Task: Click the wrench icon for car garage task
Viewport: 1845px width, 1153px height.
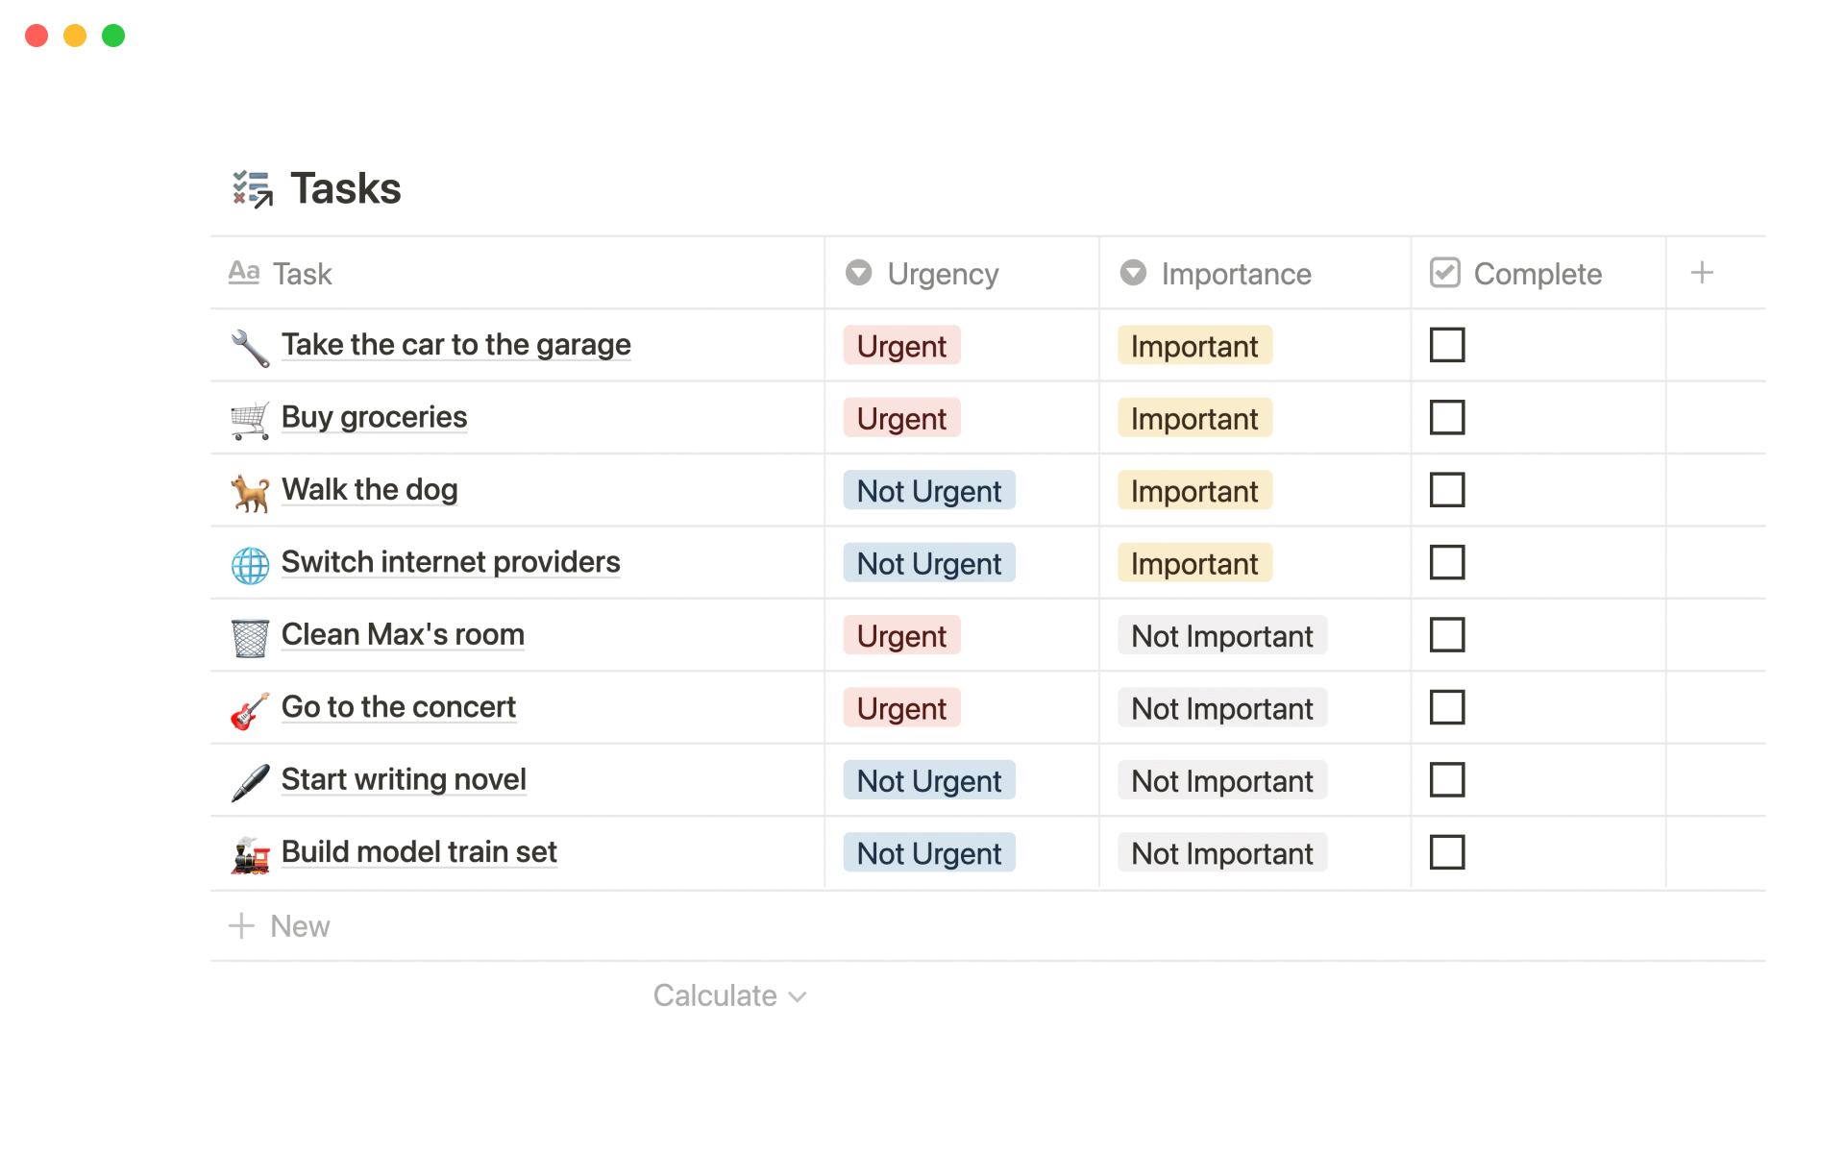Action: (x=250, y=347)
